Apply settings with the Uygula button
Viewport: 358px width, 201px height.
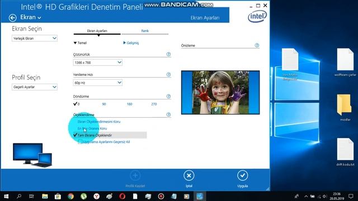242,175
